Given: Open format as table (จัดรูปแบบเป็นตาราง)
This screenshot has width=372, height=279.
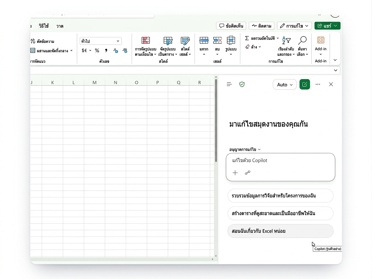Looking at the screenshot, I should click(x=168, y=46).
